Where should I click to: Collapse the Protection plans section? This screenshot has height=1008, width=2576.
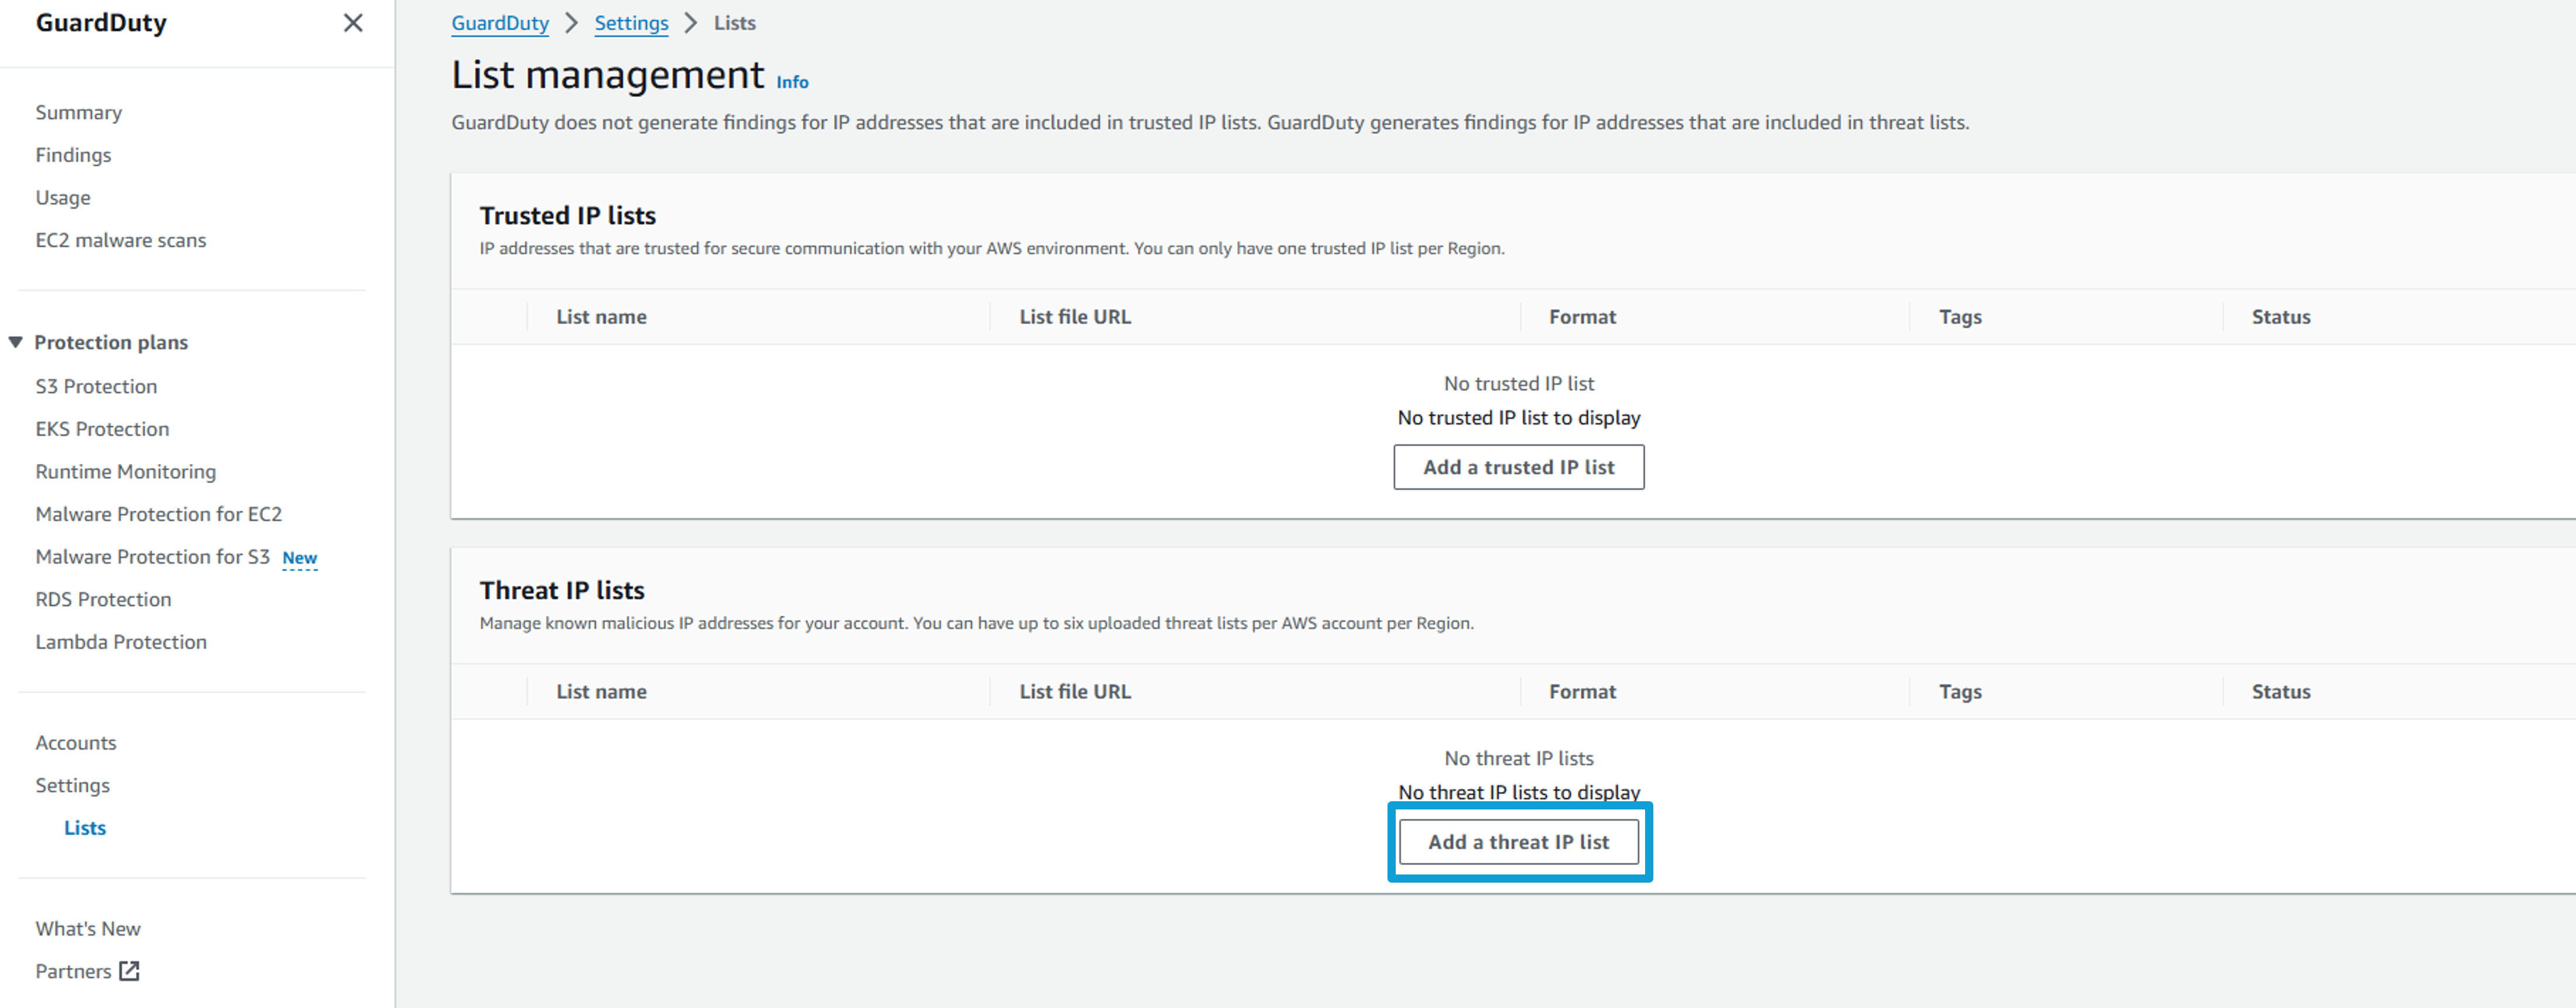[16, 342]
